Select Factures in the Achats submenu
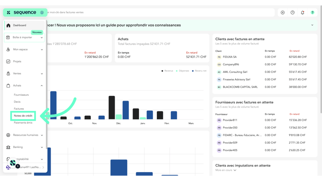The width and height of the screenshot is (322, 181). 19,109
